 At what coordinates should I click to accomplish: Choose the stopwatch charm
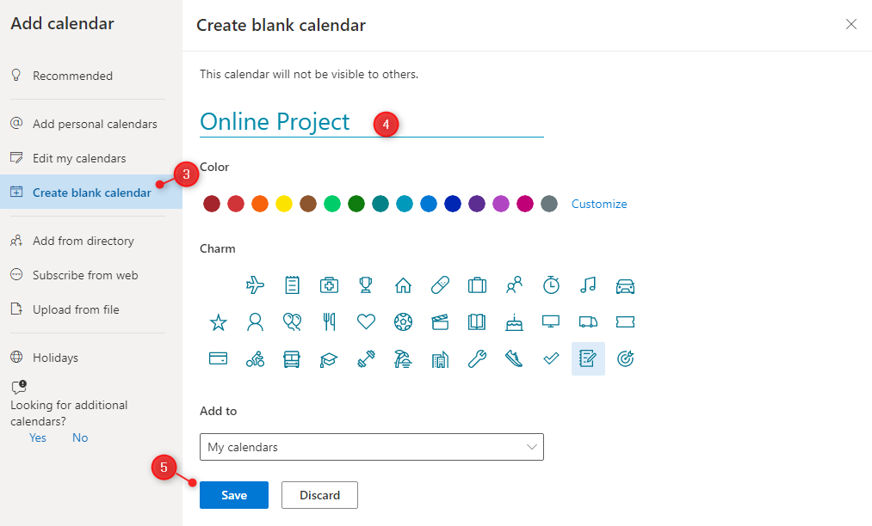click(551, 285)
